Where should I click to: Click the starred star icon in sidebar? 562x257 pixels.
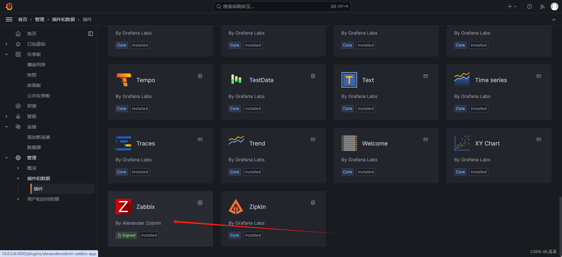[18, 44]
